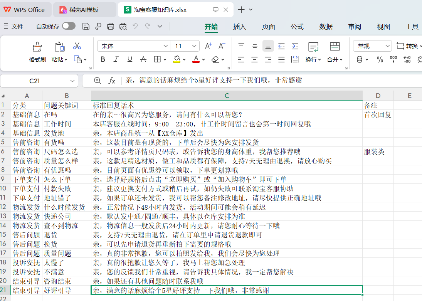The width and height of the screenshot is (422, 301).
Task: Click the 格式刷 label button
Action: pyautogui.click(x=37, y=59)
